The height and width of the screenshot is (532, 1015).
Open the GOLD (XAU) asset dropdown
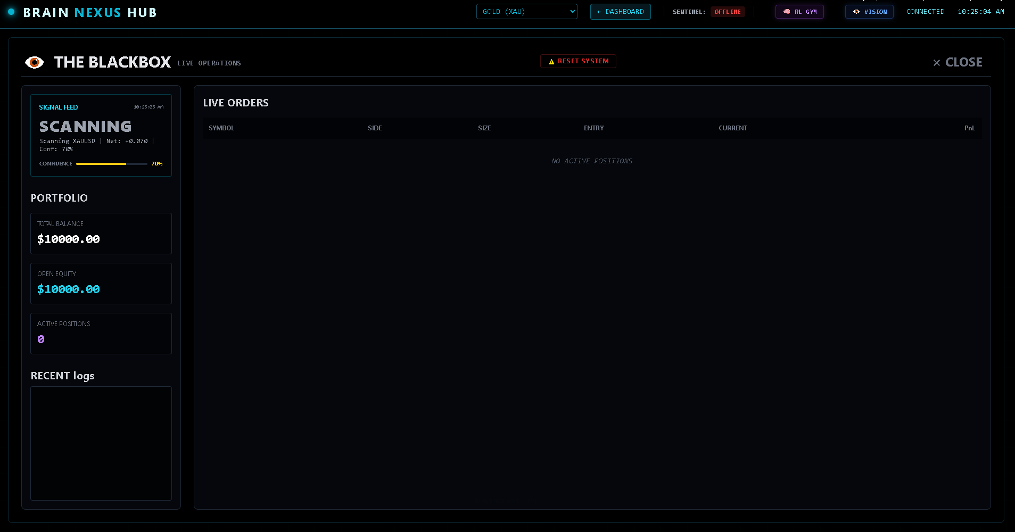click(526, 12)
